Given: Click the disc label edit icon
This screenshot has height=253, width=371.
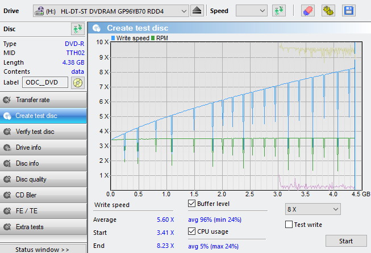Looking at the screenshot, I should (x=77, y=83).
